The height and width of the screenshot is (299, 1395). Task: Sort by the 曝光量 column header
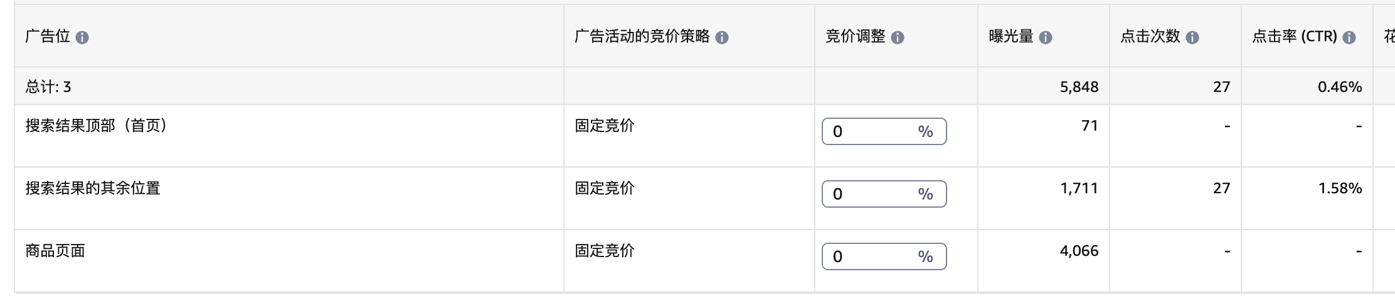click(x=1011, y=36)
